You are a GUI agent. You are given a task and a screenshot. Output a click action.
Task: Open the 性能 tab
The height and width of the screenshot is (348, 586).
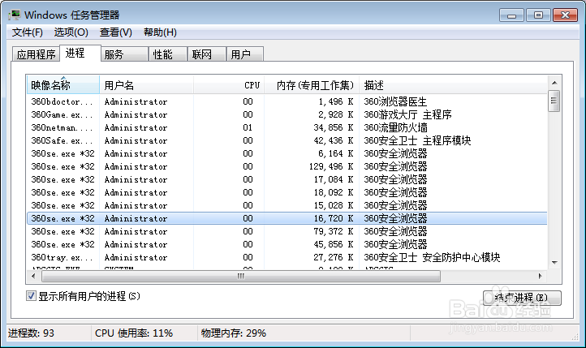[x=167, y=54]
